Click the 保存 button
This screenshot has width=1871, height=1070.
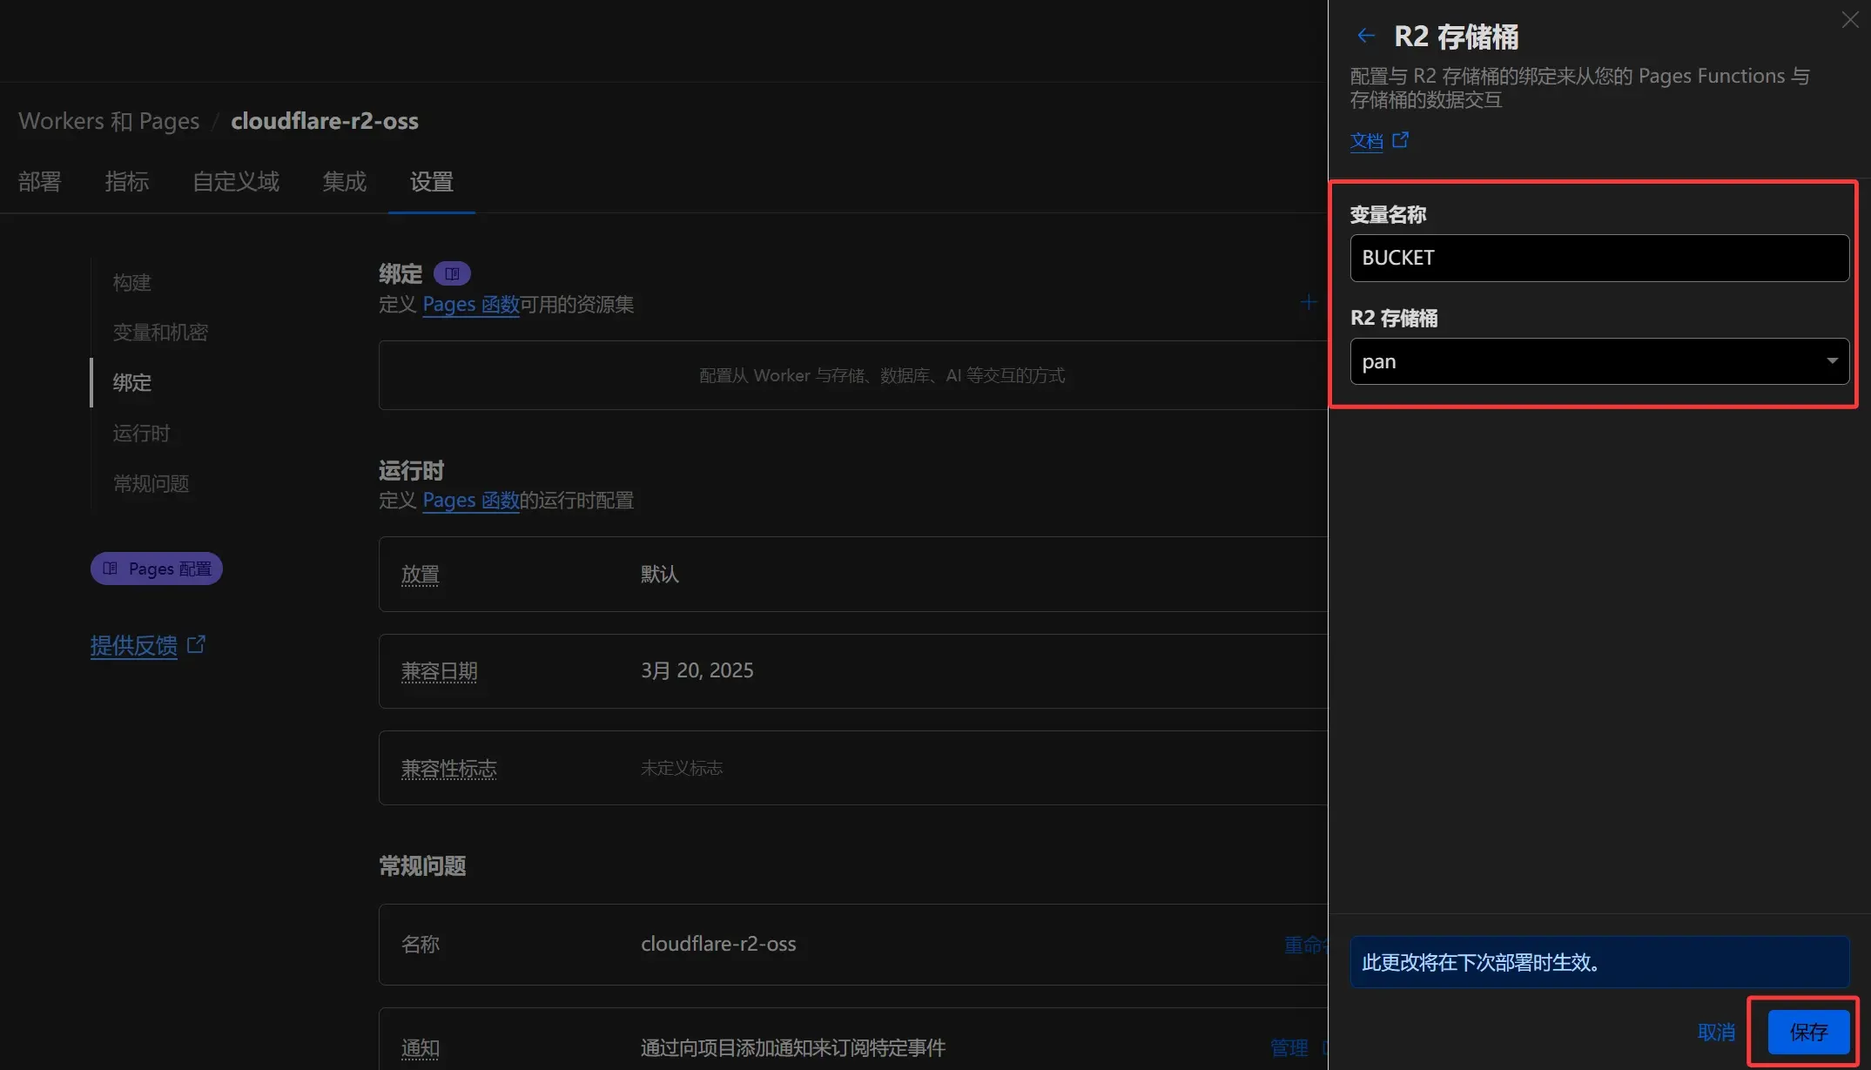1807,1032
